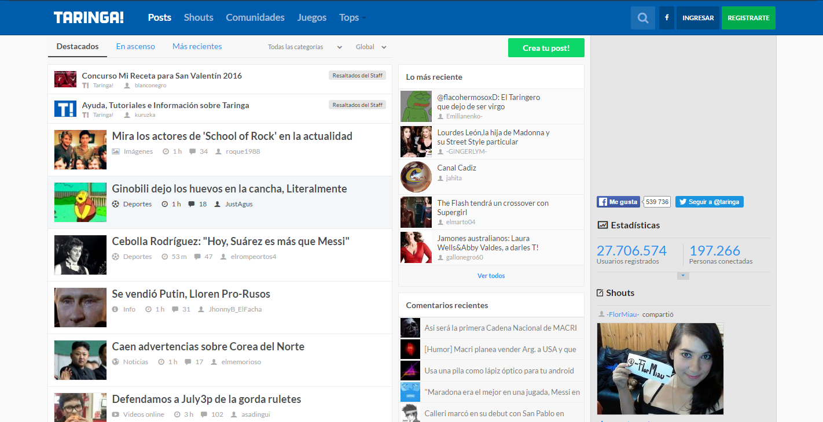Open the search magnifier icon in header
The height and width of the screenshot is (422, 823).
(x=643, y=18)
